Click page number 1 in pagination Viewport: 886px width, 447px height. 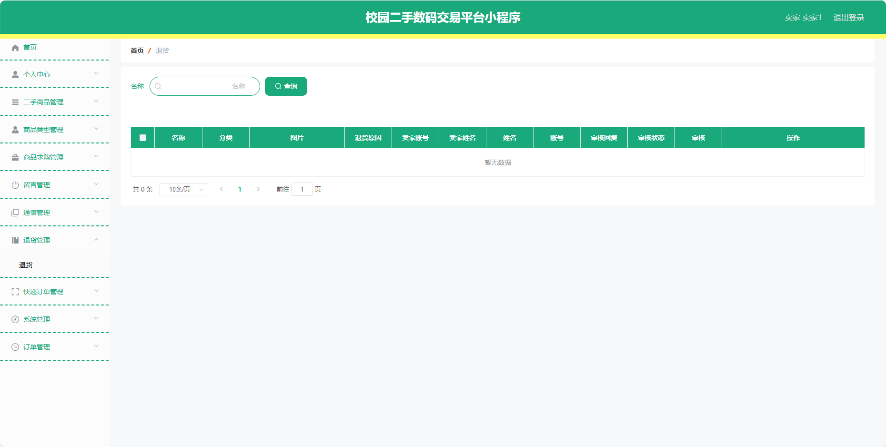[240, 189]
